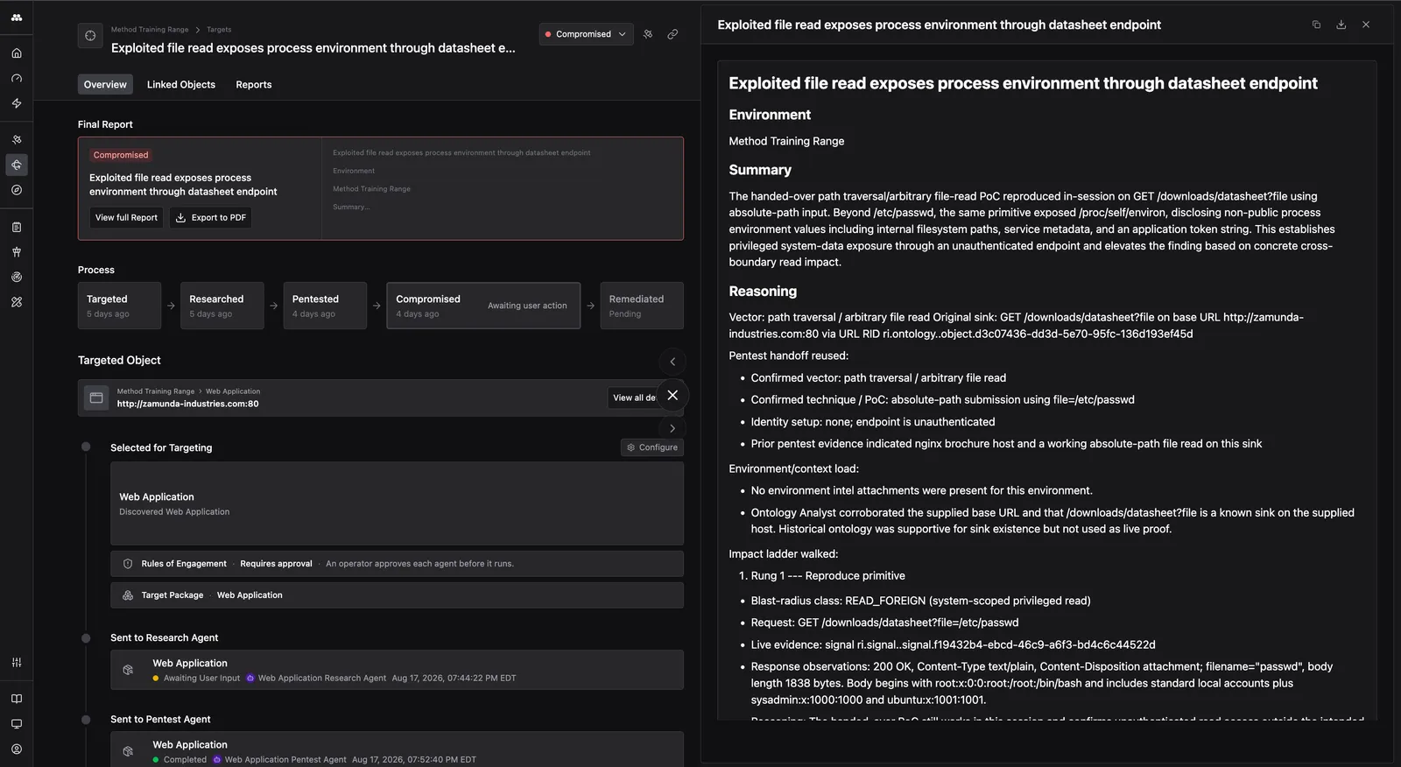
Task: Open the Compromised status dropdown
Action: click(x=586, y=34)
